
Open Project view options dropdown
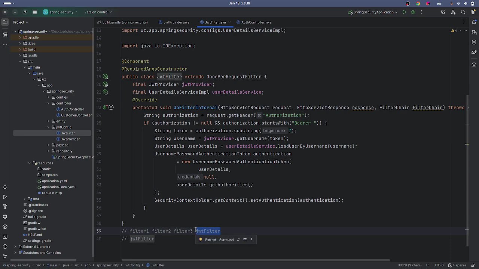21,22
